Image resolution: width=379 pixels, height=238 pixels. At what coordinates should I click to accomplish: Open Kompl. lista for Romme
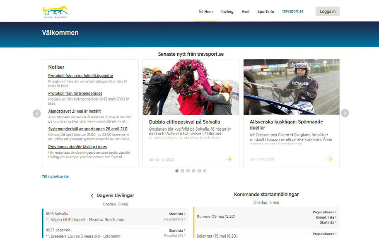click(x=326, y=217)
